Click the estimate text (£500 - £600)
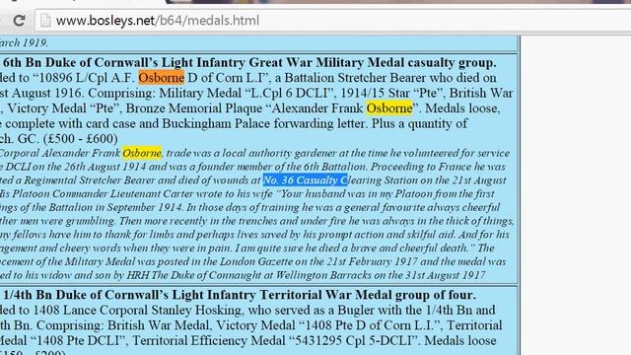Image resolution: width=631 pixels, height=355 pixels. click(81, 138)
